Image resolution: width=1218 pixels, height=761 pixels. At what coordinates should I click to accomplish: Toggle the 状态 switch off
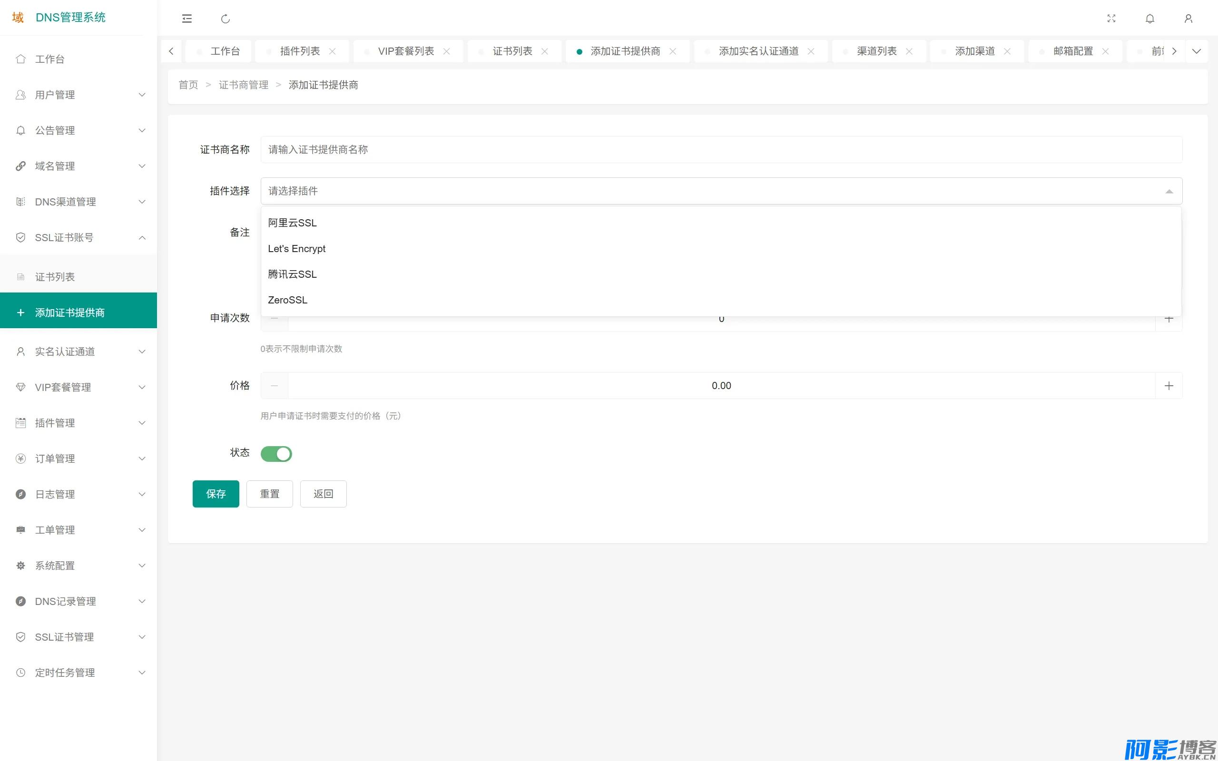pyautogui.click(x=276, y=453)
